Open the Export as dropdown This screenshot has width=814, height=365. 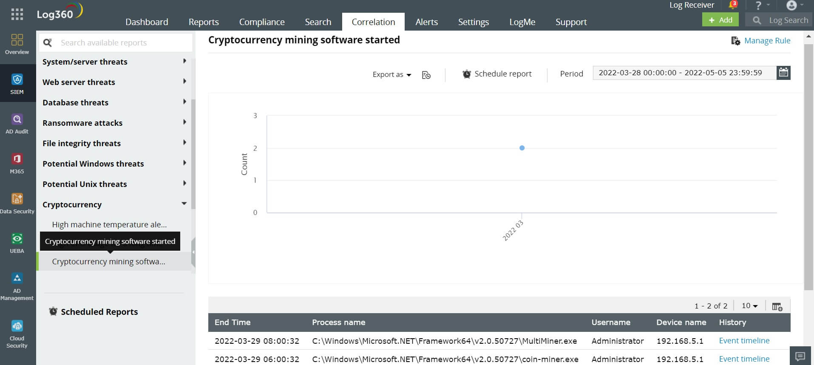[x=391, y=74]
